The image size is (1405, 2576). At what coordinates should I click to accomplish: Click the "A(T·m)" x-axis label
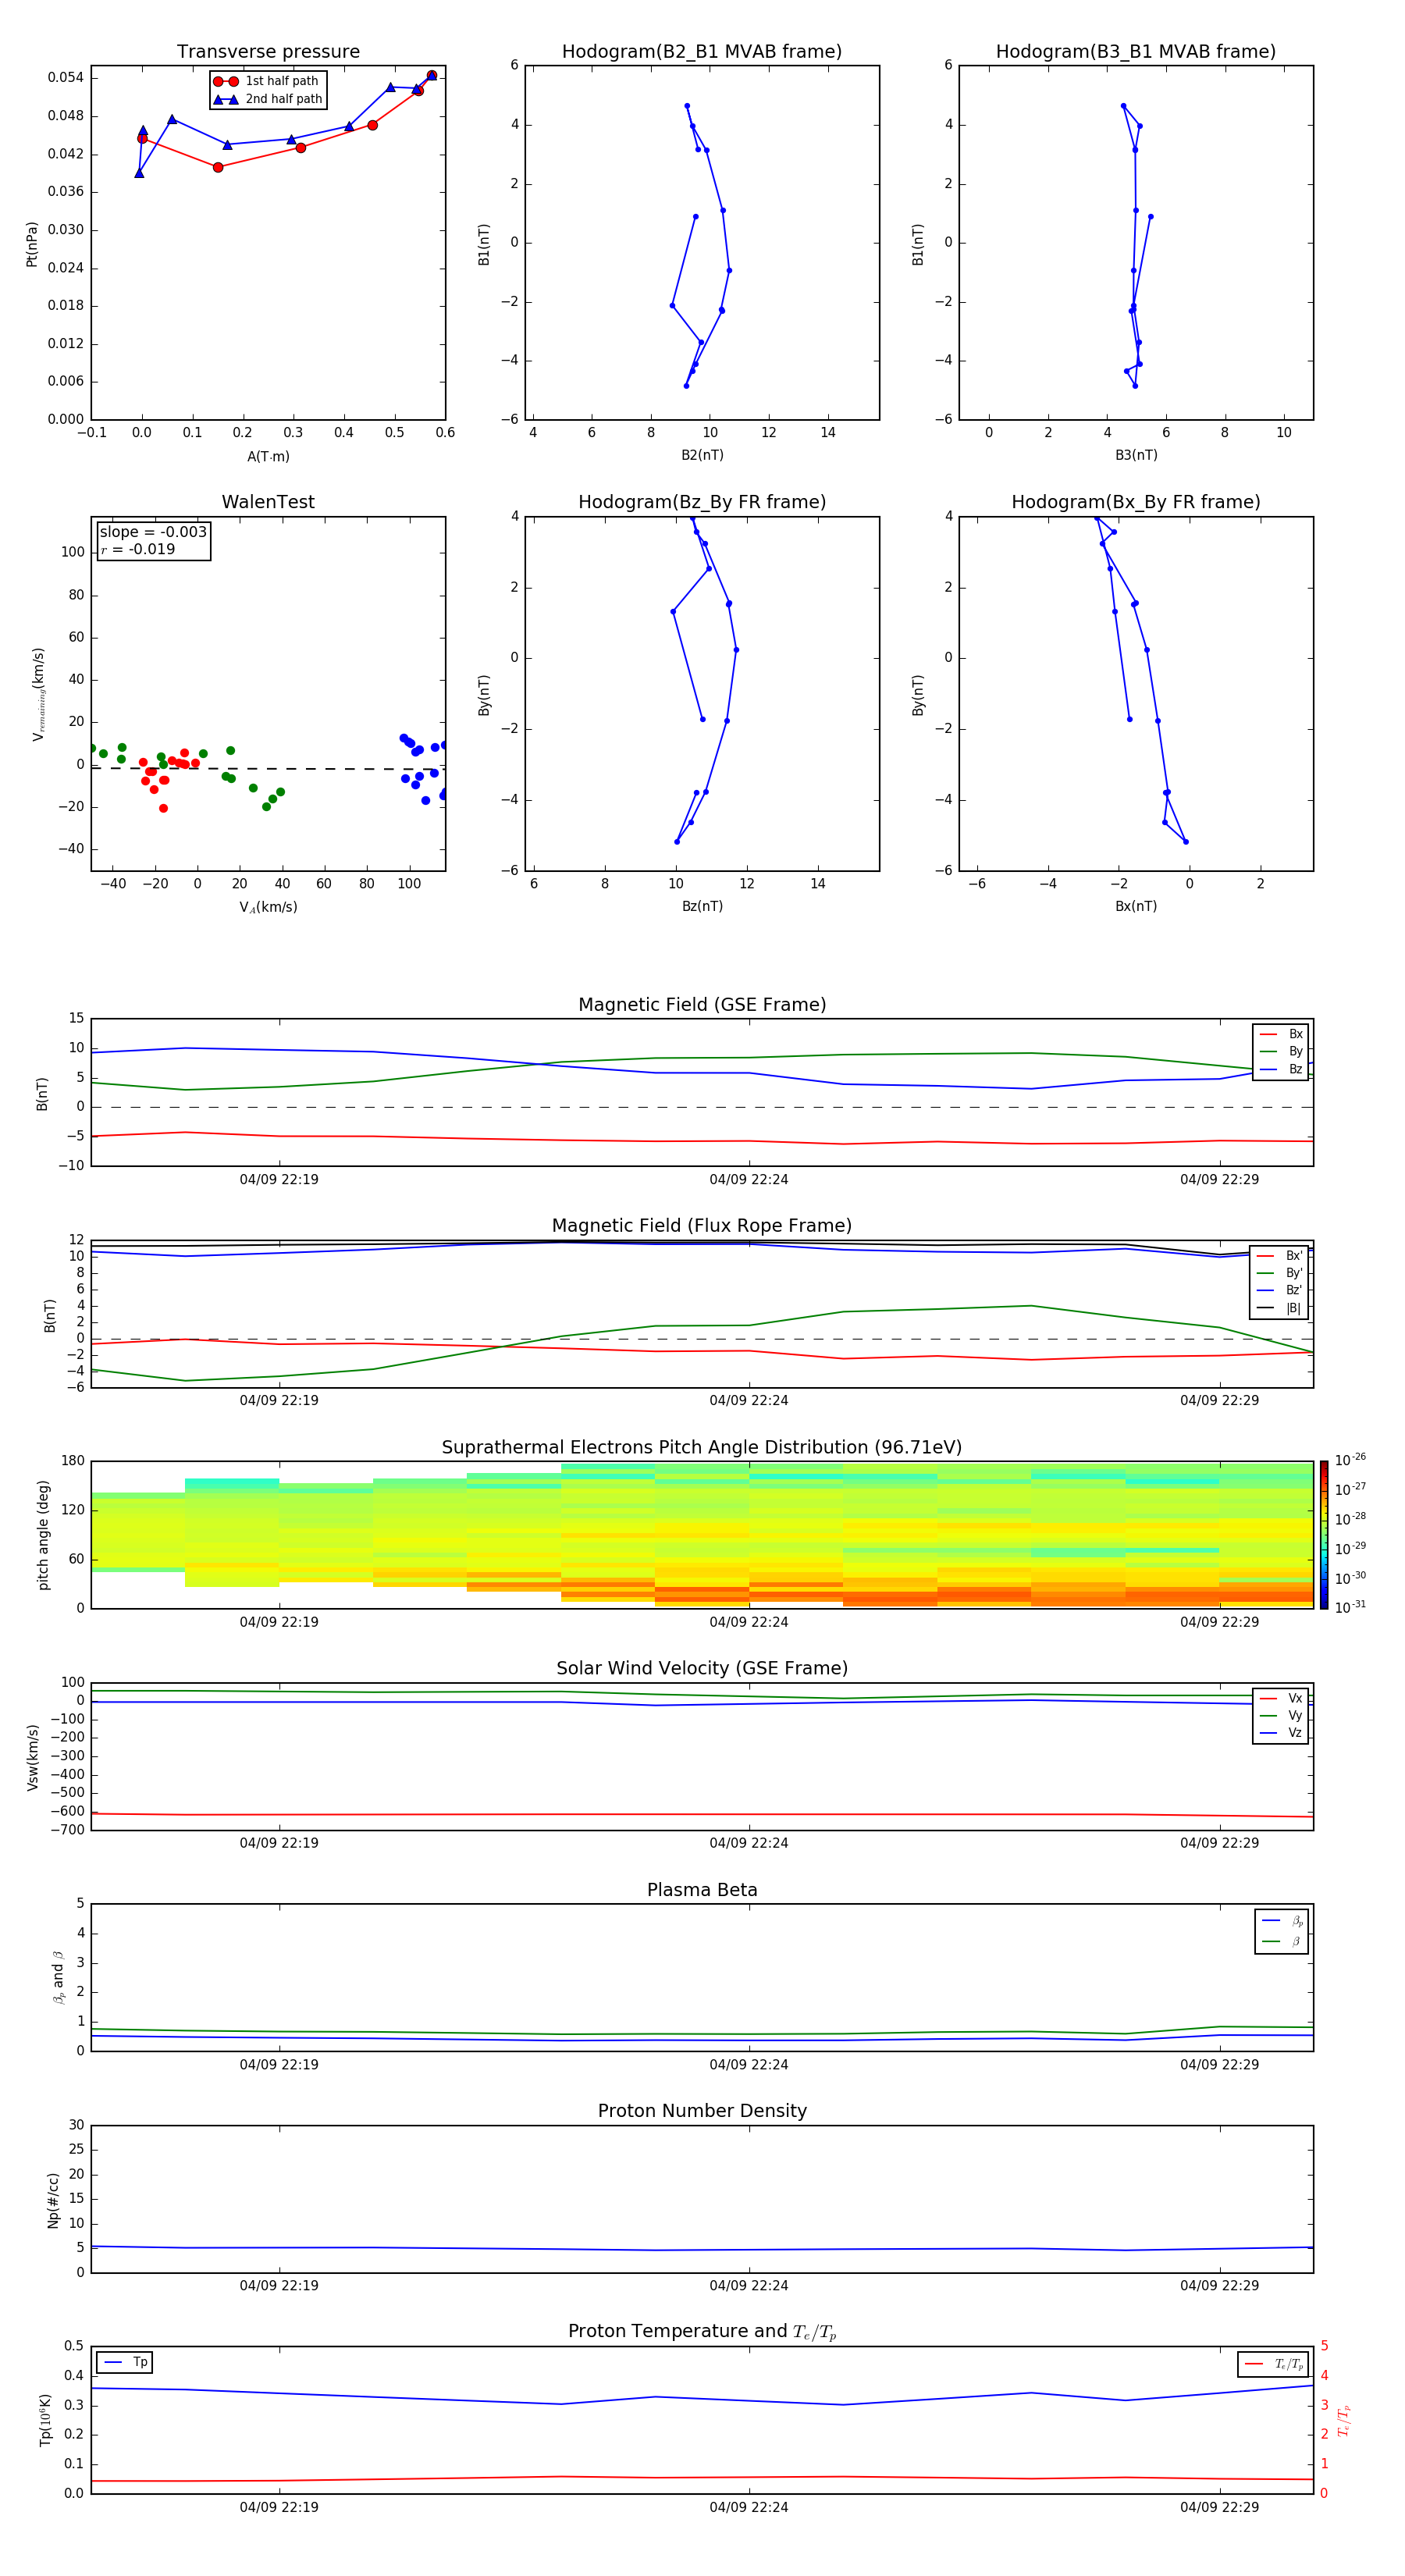pyautogui.click(x=268, y=457)
